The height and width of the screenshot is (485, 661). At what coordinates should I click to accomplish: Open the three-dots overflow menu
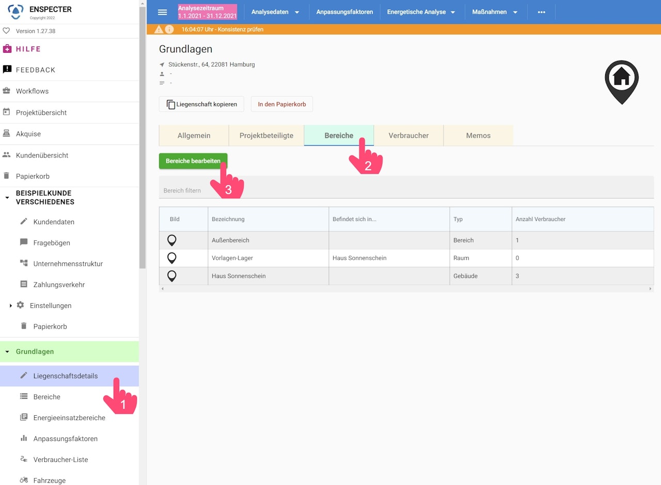pyautogui.click(x=541, y=12)
